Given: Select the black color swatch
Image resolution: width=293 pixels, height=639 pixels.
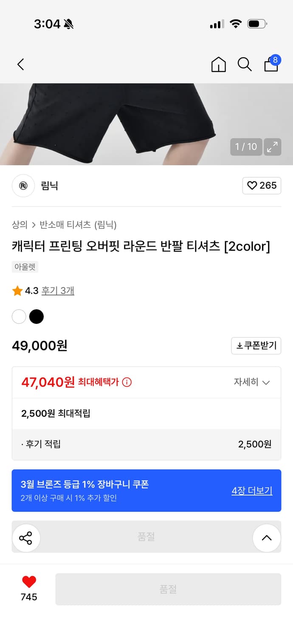Looking at the screenshot, I should click(x=37, y=317).
